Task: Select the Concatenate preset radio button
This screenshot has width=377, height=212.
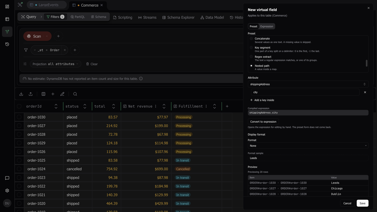Action: click(x=251, y=39)
